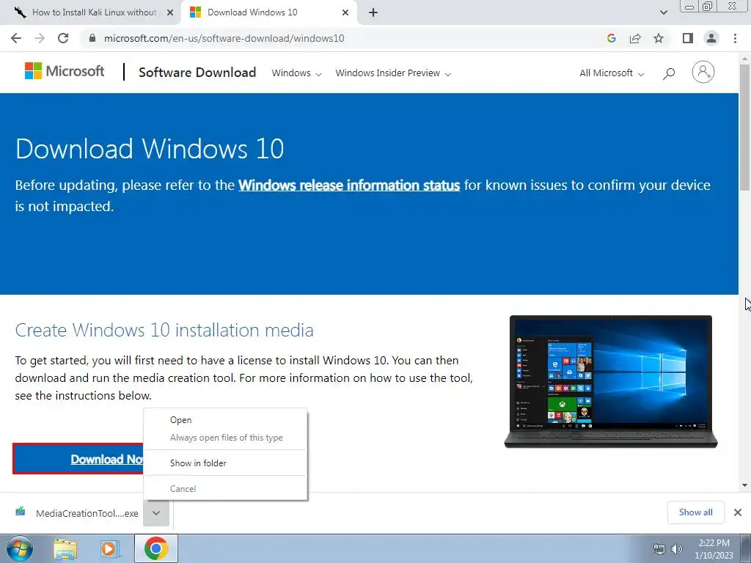Click the page vertical scrollbar thumb

744,127
